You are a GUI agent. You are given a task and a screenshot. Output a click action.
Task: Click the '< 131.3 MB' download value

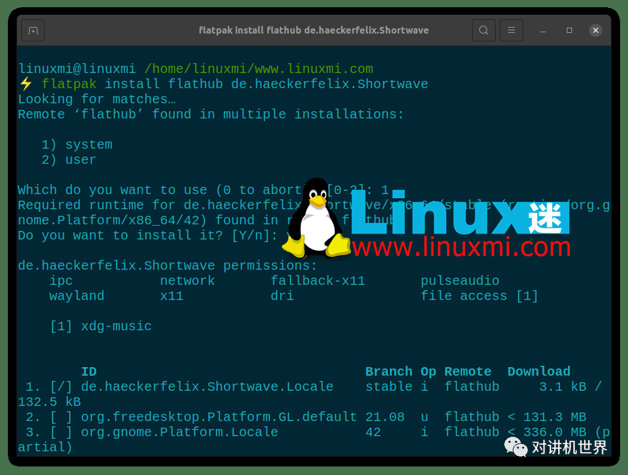coord(546,417)
